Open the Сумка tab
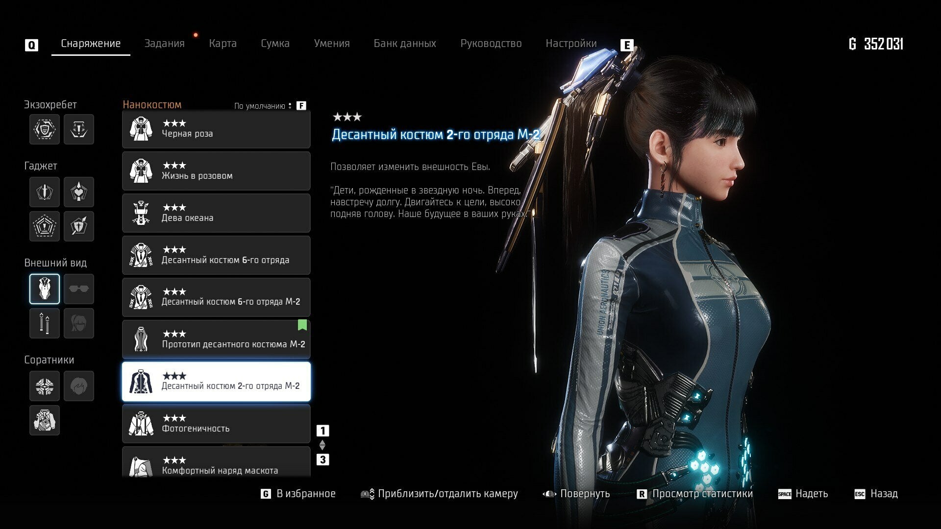The height and width of the screenshot is (529, 941). pyautogui.click(x=275, y=44)
